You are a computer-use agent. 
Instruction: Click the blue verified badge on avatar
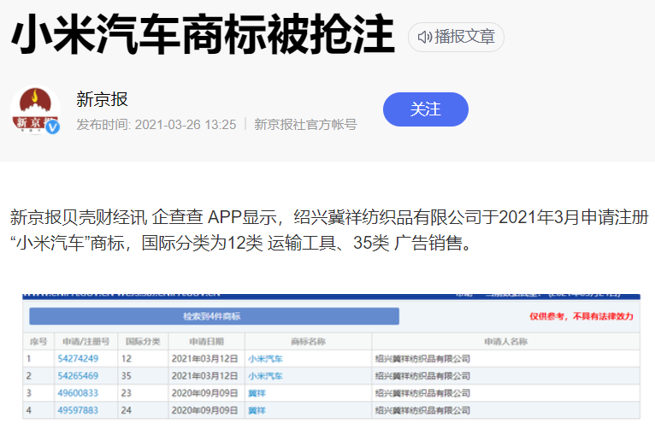53,127
